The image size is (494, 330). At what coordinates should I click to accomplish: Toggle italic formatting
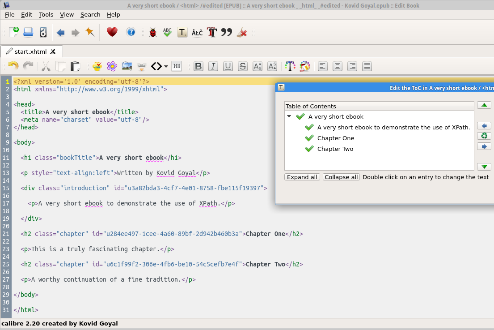pos(213,66)
